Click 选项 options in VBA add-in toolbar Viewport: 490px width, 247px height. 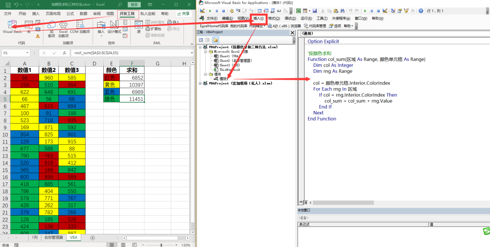(x=335, y=26)
